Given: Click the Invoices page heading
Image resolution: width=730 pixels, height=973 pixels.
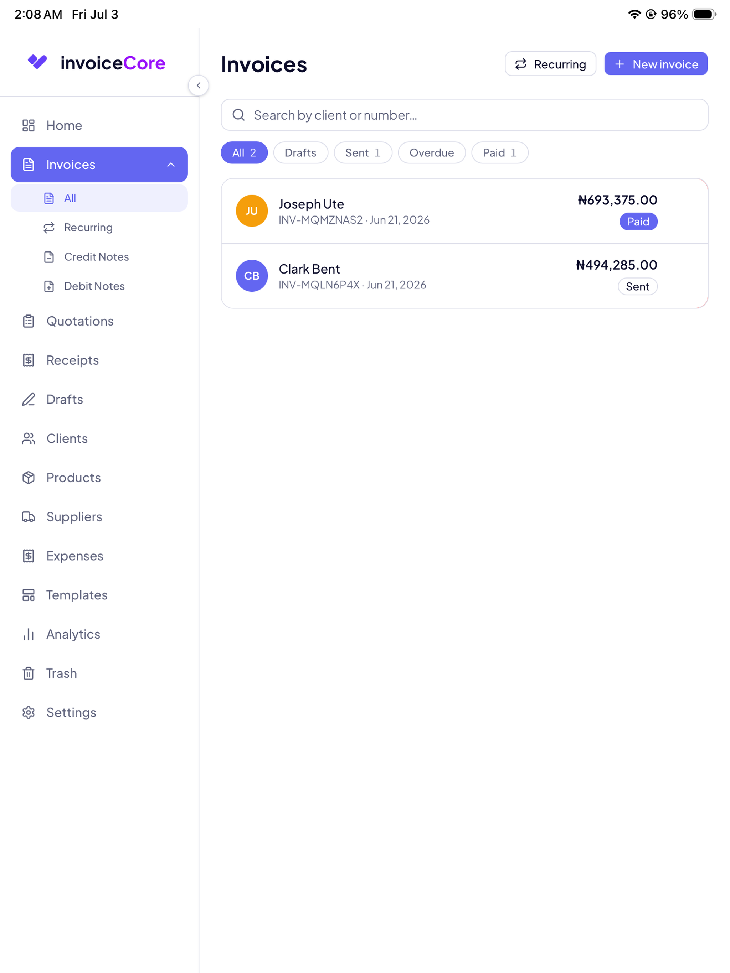Looking at the screenshot, I should 264,64.
